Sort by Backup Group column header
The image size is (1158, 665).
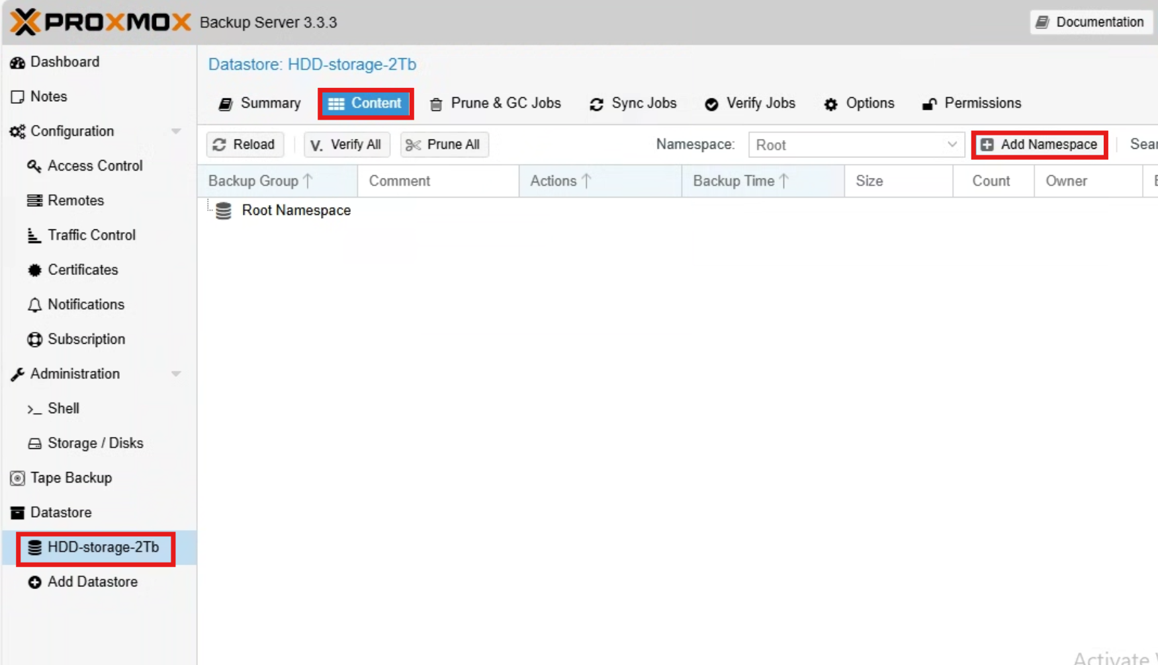coord(277,181)
